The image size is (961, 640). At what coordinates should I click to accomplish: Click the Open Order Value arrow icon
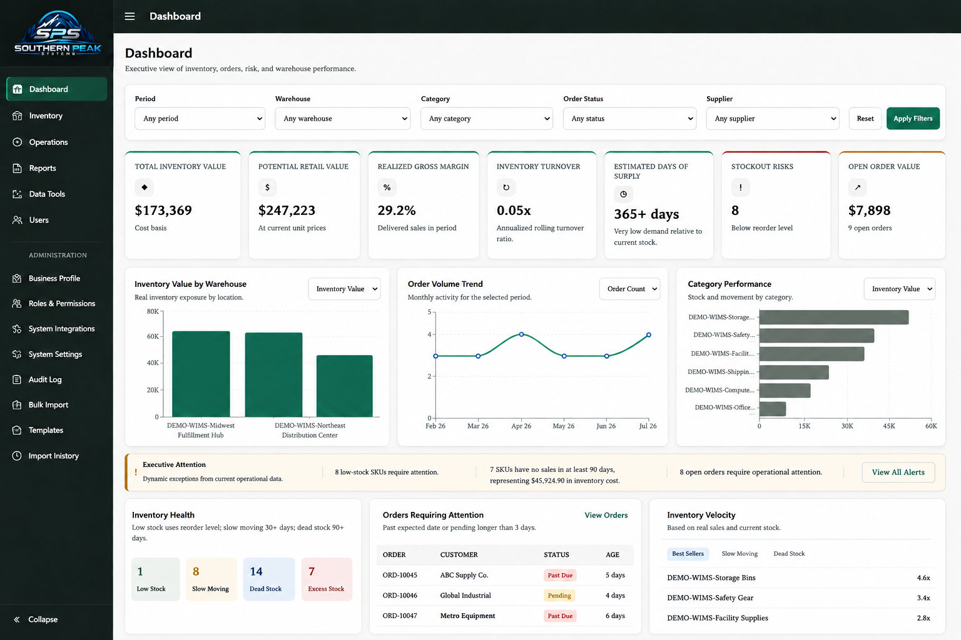pos(858,187)
